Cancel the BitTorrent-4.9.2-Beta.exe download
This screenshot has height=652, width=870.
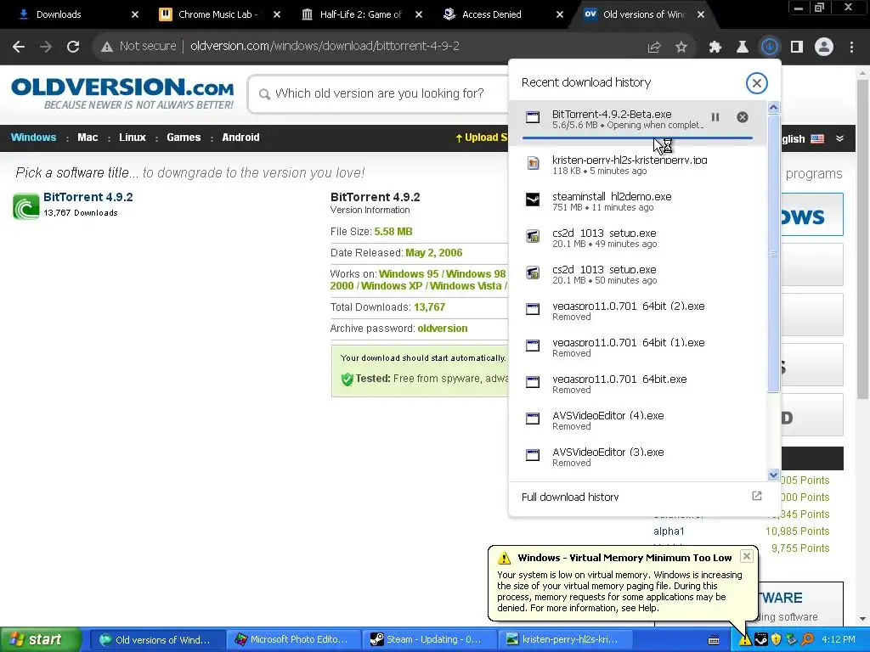pyautogui.click(x=743, y=117)
